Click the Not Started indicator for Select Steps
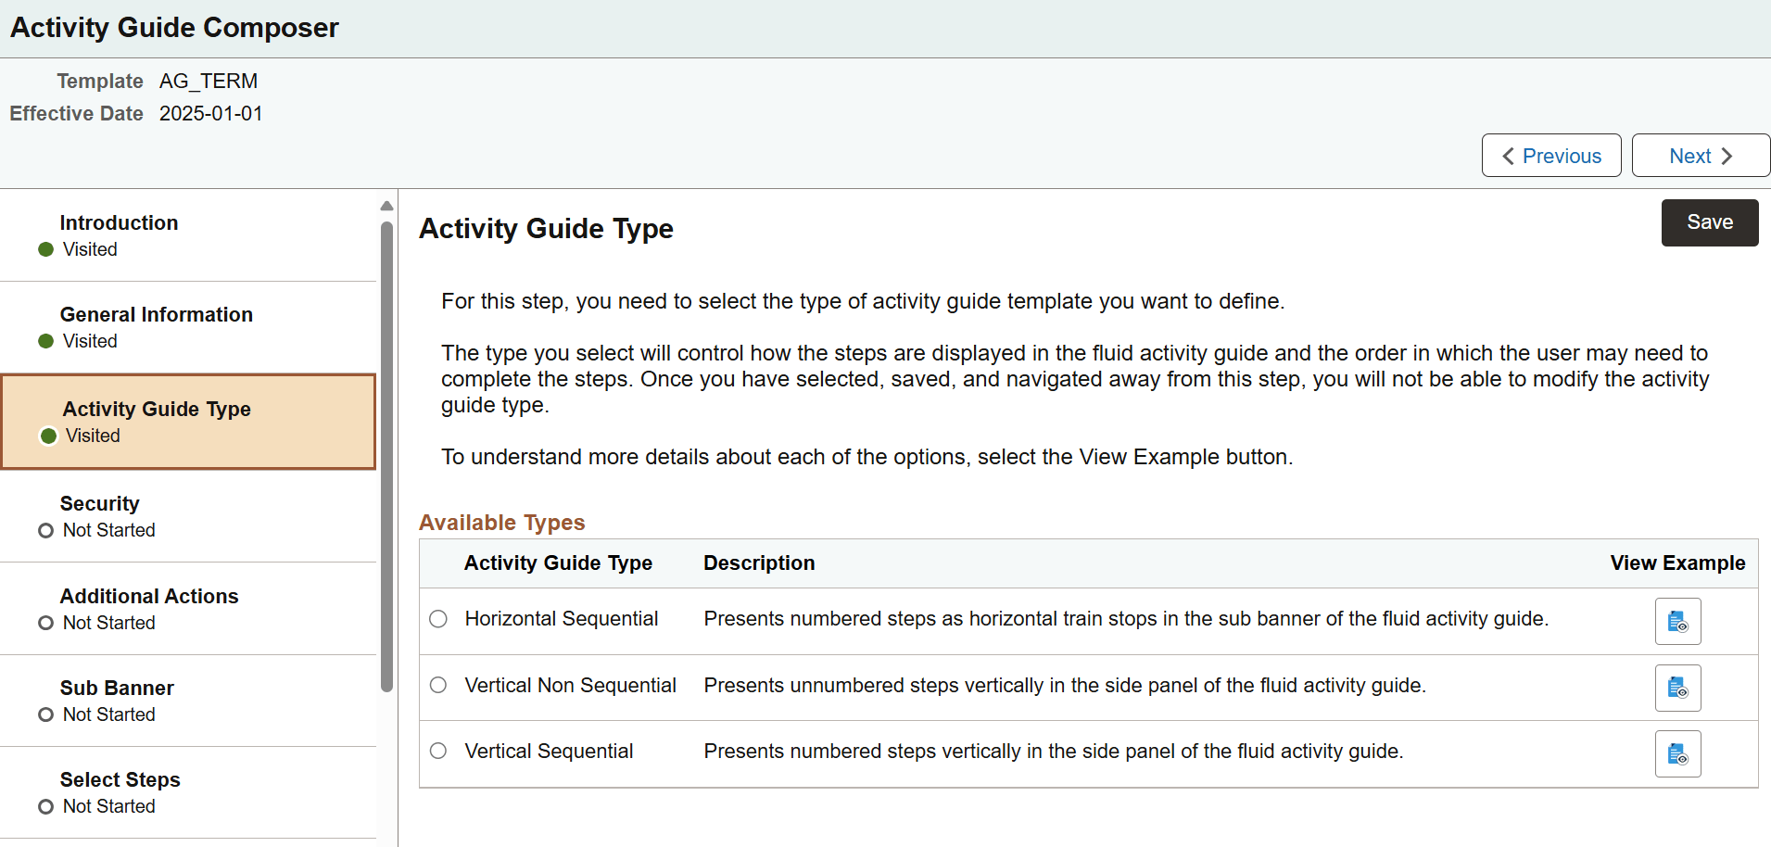The image size is (1771, 847). pyautogui.click(x=44, y=806)
